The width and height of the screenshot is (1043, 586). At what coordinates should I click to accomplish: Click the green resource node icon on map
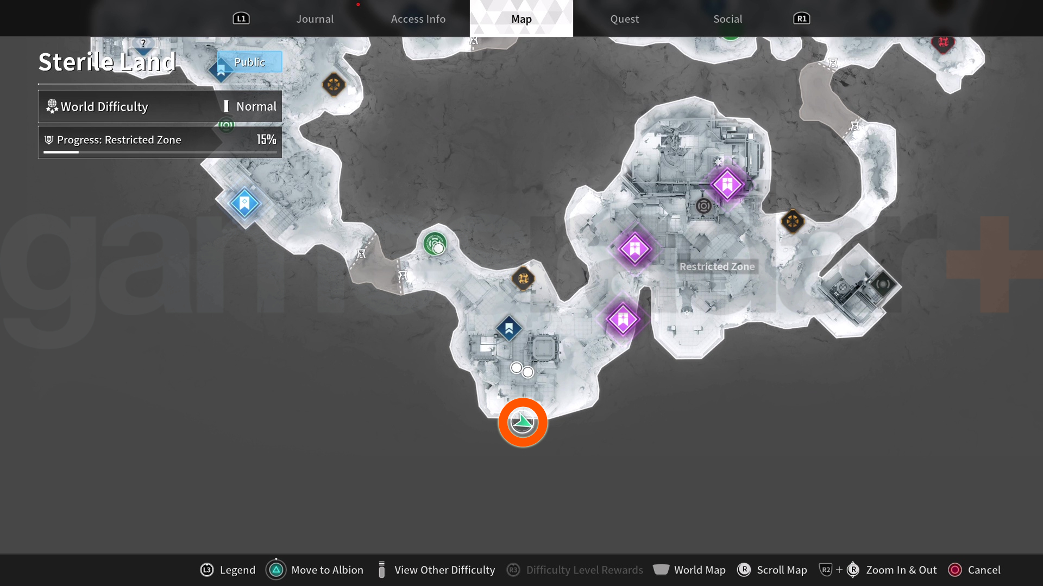pyautogui.click(x=436, y=242)
